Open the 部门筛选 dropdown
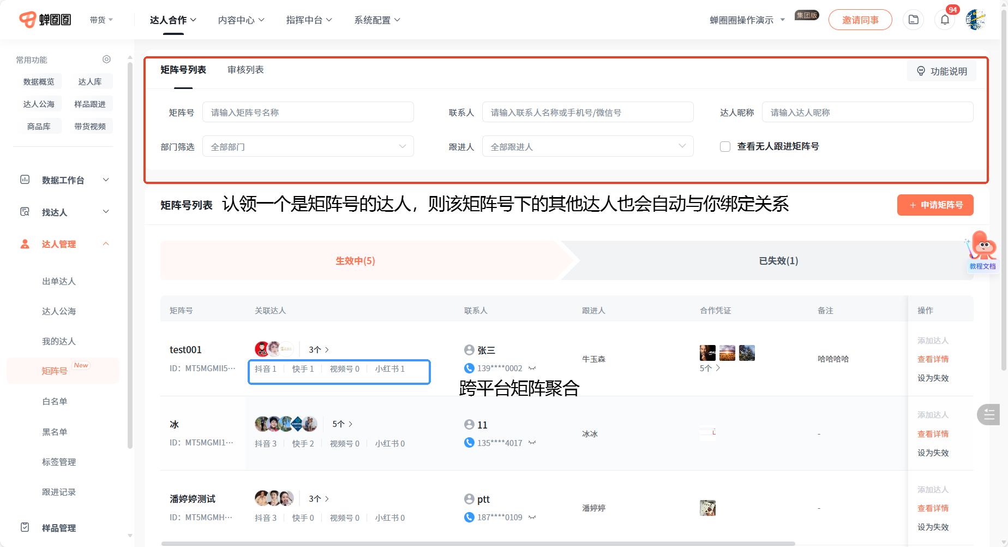The height and width of the screenshot is (547, 1008). [x=308, y=147]
